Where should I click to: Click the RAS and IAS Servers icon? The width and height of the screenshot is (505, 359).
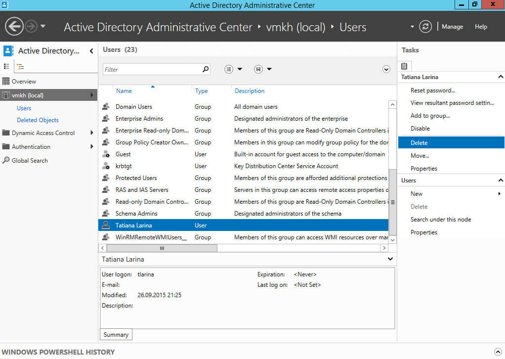pyautogui.click(x=106, y=190)
